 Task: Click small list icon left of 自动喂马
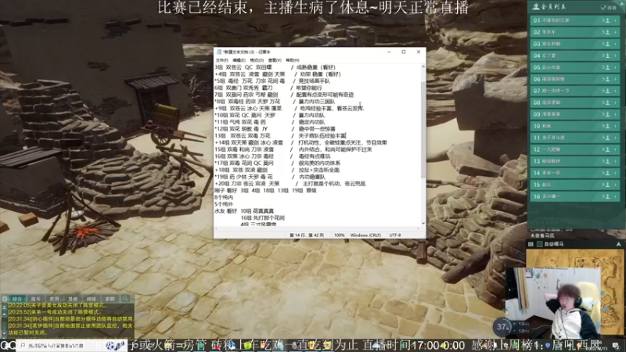531,244
